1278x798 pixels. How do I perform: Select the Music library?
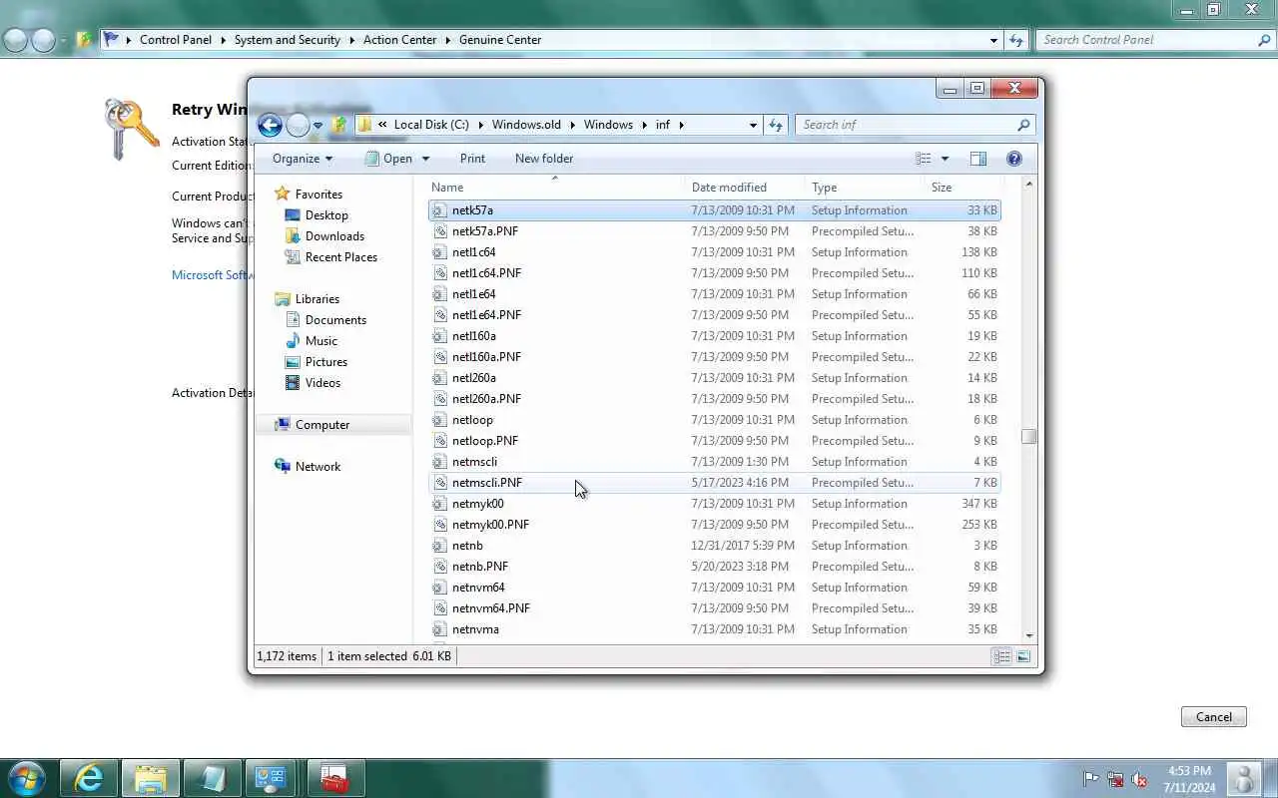(320, 341)
